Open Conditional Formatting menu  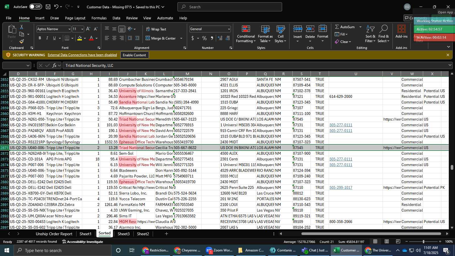246,34
